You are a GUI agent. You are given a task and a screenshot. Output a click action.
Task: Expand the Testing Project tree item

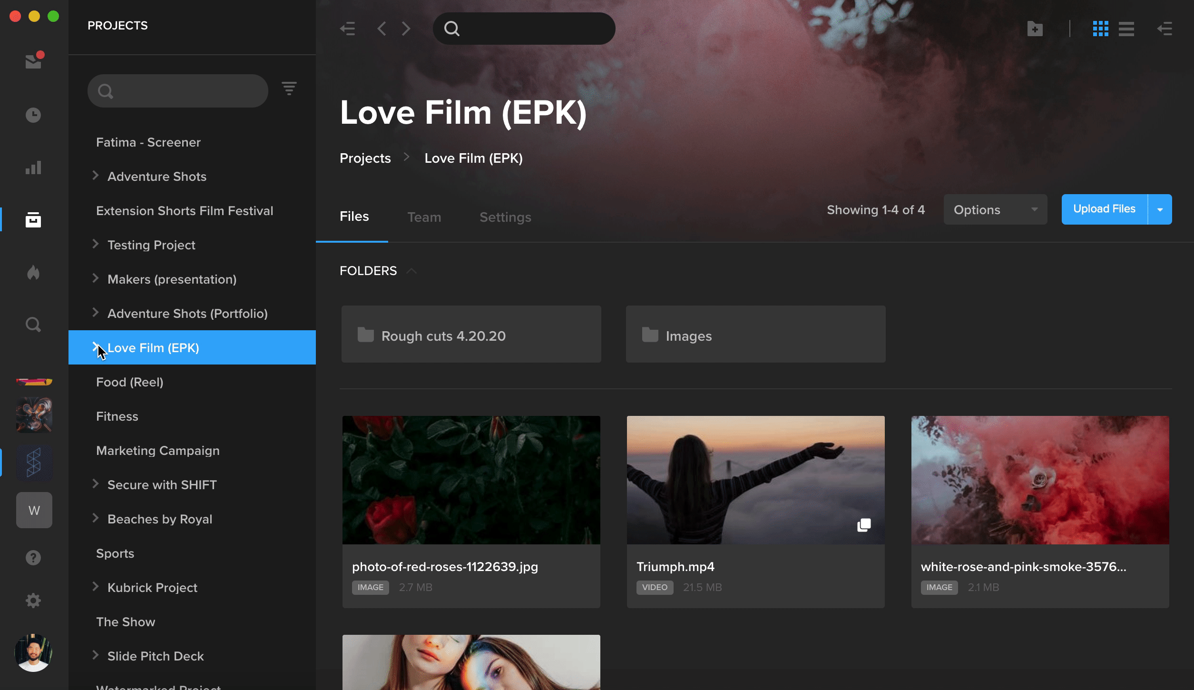click(x=95, y=244)
